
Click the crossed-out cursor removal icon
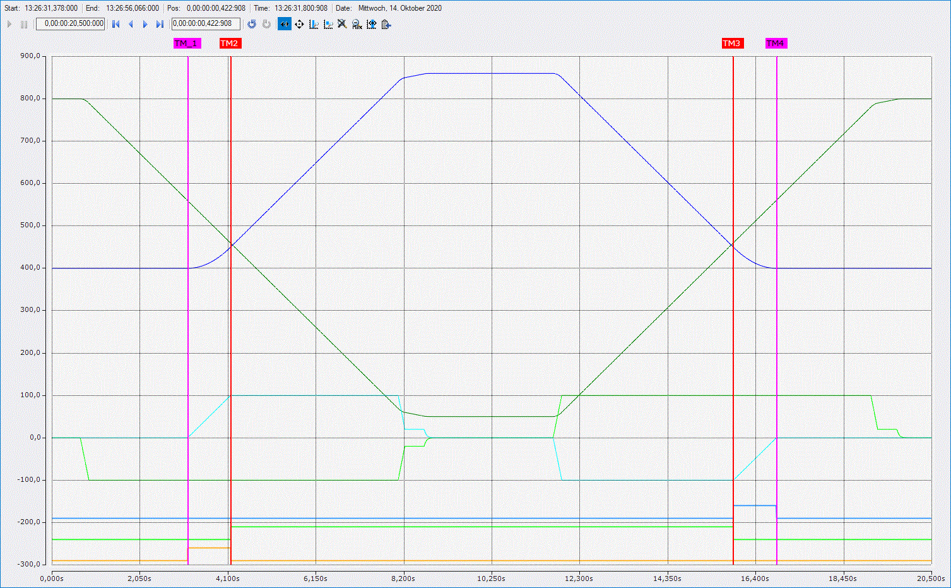[x=342, y=24]
